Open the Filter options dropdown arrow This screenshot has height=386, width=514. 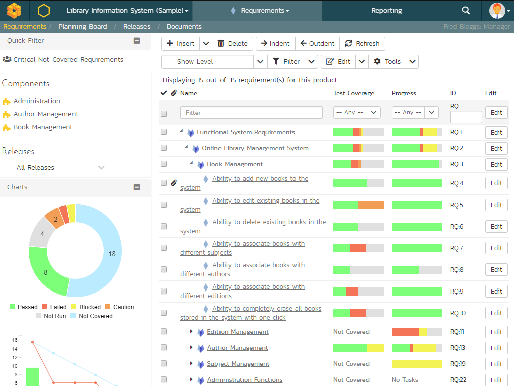(312, 61)
